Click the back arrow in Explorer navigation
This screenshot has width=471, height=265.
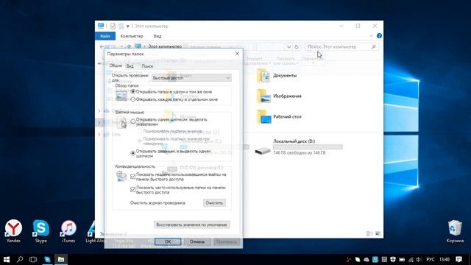coord(102,47)
